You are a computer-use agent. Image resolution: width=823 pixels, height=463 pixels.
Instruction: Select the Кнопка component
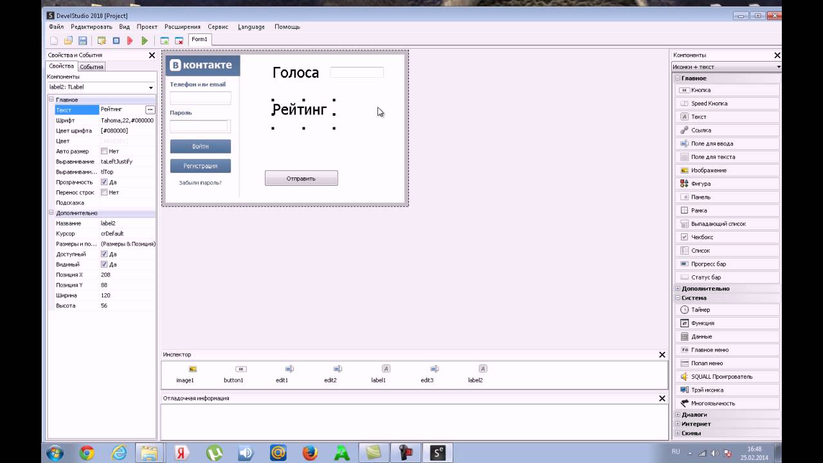click(728, 90)
